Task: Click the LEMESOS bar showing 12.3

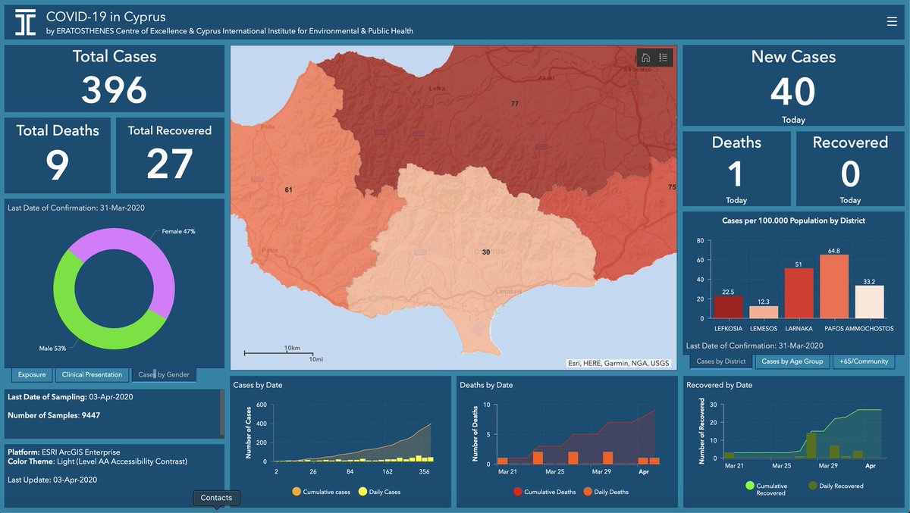Action: tap(764, 311)
